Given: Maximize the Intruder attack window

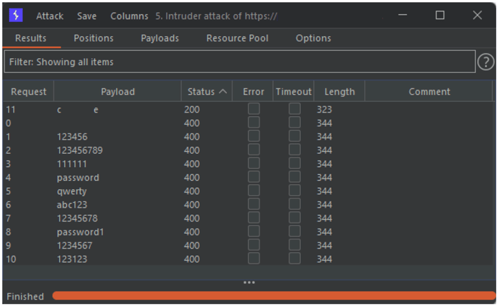Looking at the screenshot, I should coord(440,15).
